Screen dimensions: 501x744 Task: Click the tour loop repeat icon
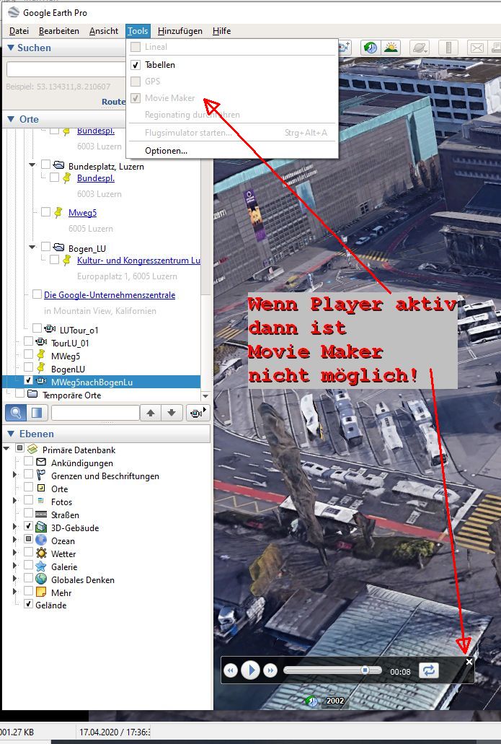[x=428, y=670]
